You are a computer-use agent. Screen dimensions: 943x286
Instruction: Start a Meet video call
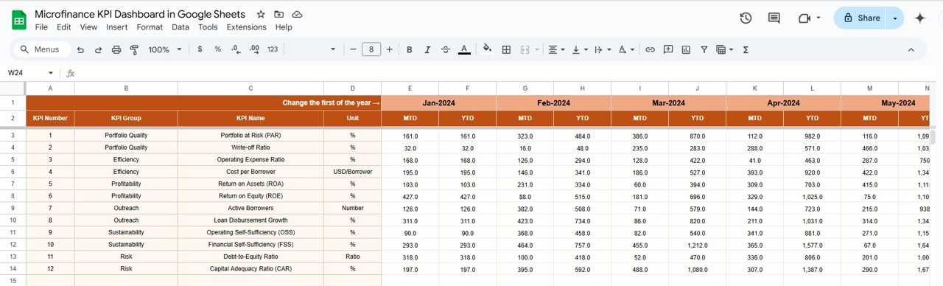tap(804, 18)
